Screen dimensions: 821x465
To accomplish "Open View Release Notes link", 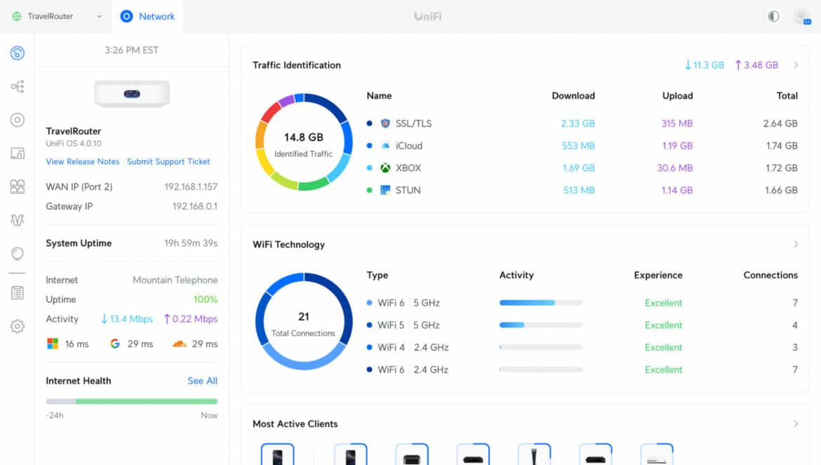I will 83,161.
